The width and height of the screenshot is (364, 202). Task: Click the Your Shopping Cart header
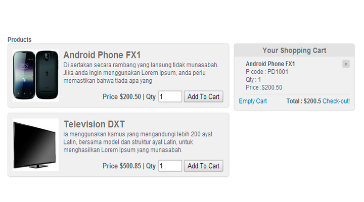pyautogui.click(x=294, y=50)
